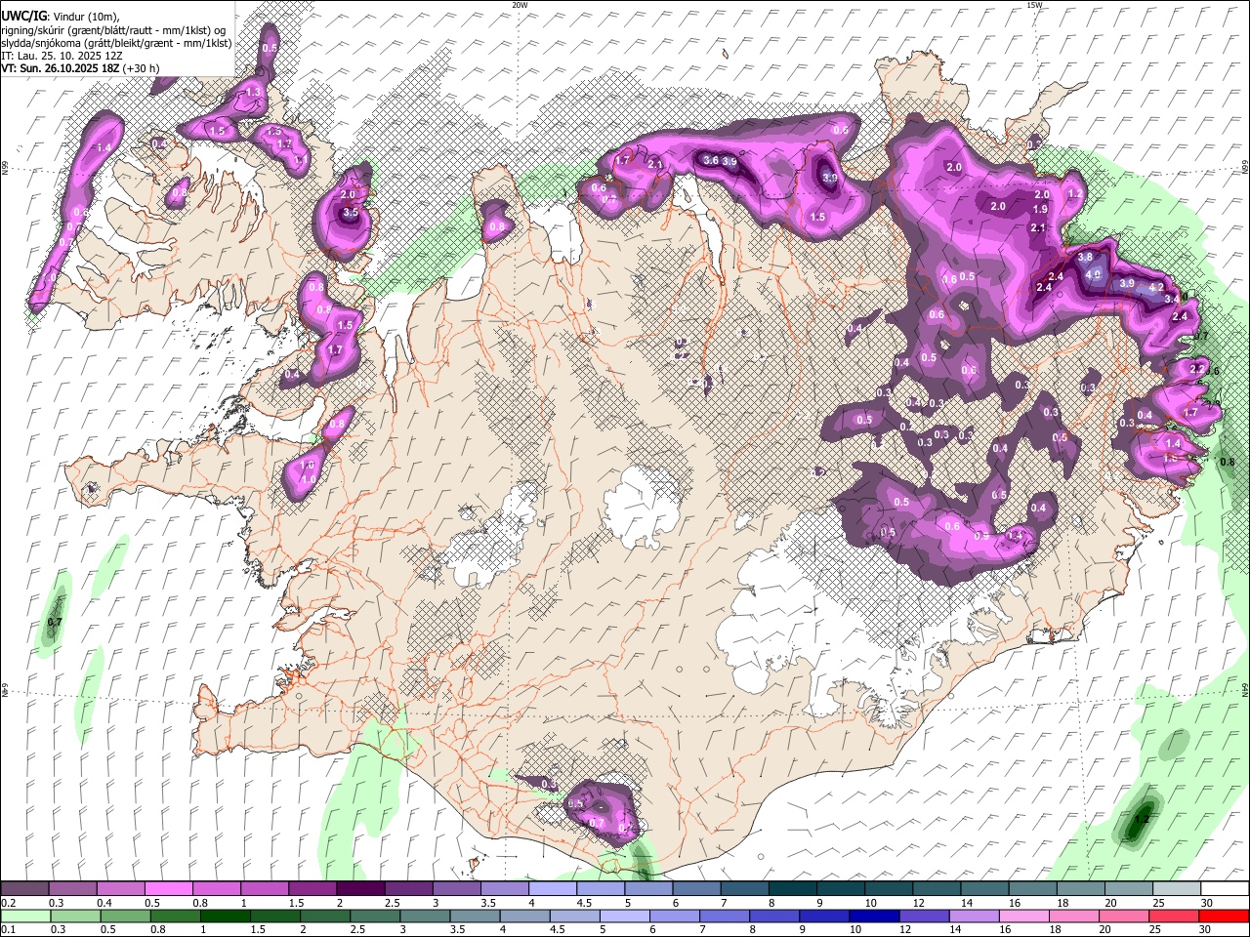Screen dimensions: 1250x937
Task: Click the 20W longitude label at top
Action: 520,5
